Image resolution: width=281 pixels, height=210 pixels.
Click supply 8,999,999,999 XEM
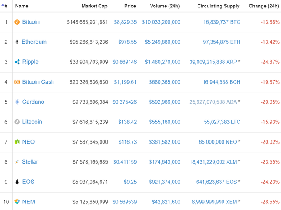point(214,202)
